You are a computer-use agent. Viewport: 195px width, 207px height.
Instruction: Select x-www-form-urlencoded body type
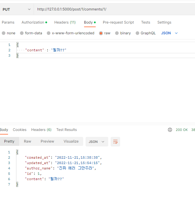(49, 33)
